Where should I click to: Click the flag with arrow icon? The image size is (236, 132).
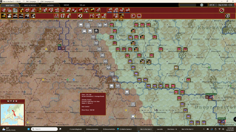(x=92, y=16)
